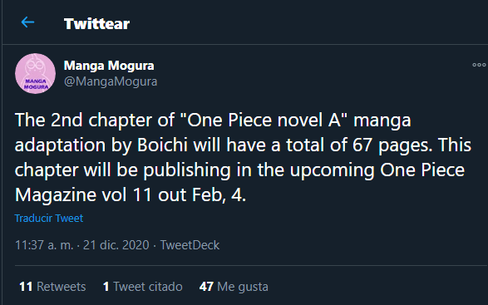Go back using the blue arrow
The image size is (488, 305).
(27, 22)
